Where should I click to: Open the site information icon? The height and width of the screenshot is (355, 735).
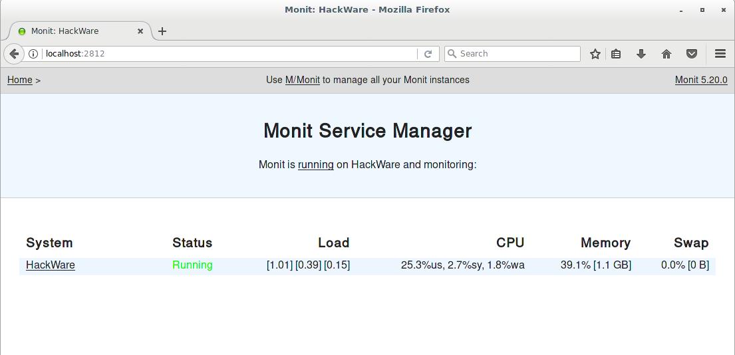coord(33,54)
